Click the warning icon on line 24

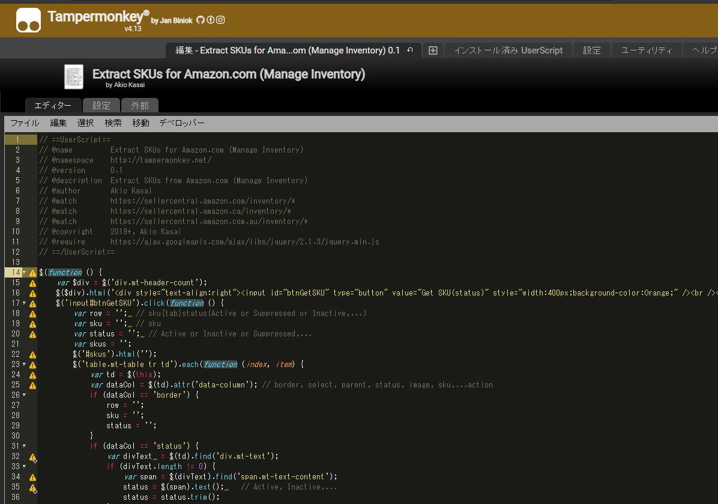32,375
